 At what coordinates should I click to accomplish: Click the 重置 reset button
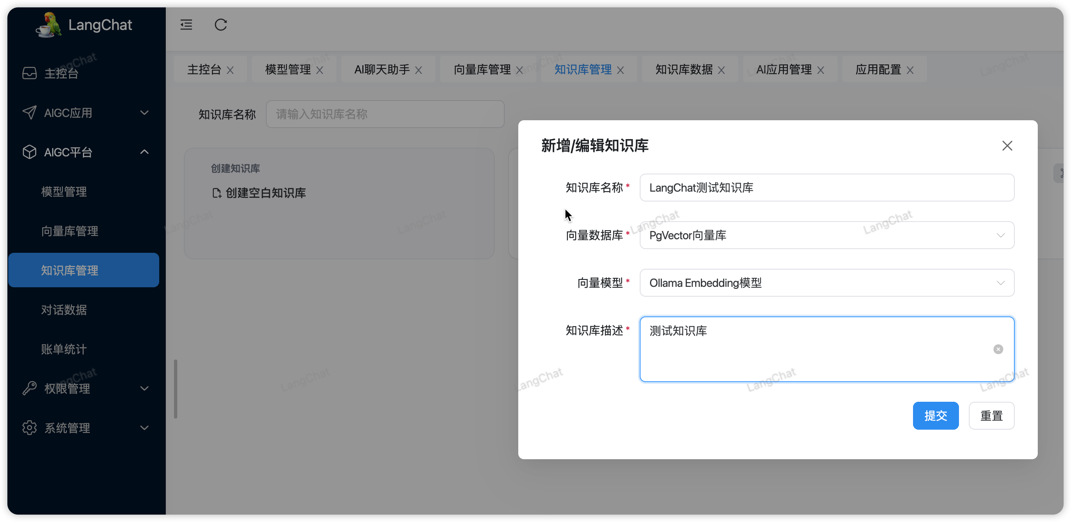pyautogui.click(x=991, y=416)
